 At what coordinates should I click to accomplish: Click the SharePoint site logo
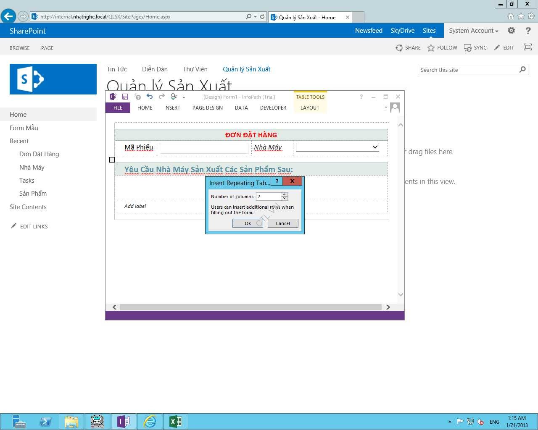point(53,79)
